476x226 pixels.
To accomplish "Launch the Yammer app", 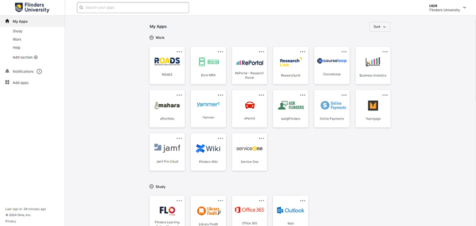I will click(x=208, y=109).
